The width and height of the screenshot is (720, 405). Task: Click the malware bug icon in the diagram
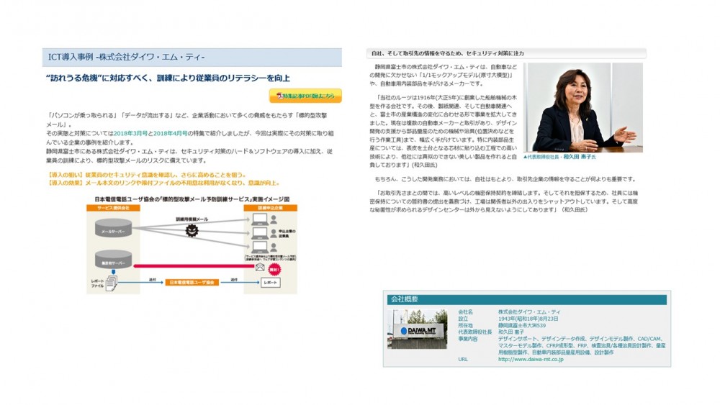pos(192,231)
